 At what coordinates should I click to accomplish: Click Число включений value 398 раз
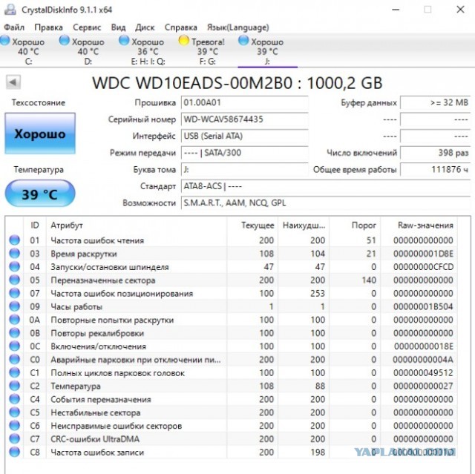coord(436,153)
